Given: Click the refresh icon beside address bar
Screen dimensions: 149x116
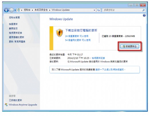Looking at the screenshot, I should click(x=98, y=10).
